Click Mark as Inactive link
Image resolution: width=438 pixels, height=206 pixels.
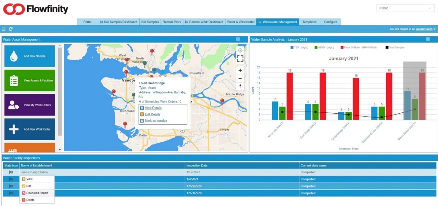tap(156, 121)
